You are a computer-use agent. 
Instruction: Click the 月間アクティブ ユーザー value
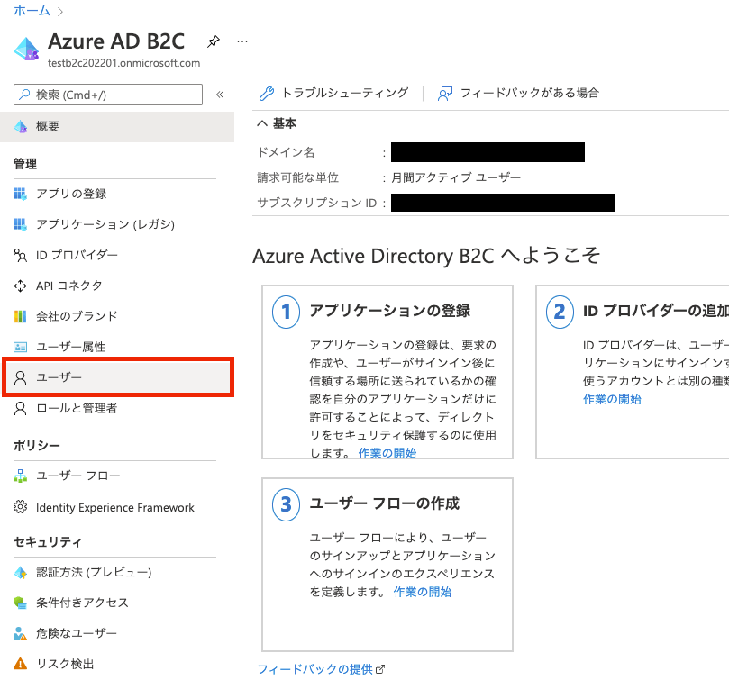(456, 177)
